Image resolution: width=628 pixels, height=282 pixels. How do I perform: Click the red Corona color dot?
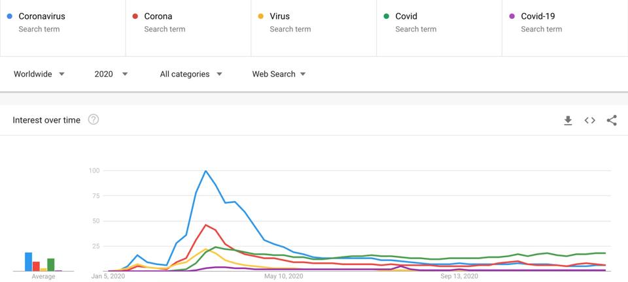[135, 16]
